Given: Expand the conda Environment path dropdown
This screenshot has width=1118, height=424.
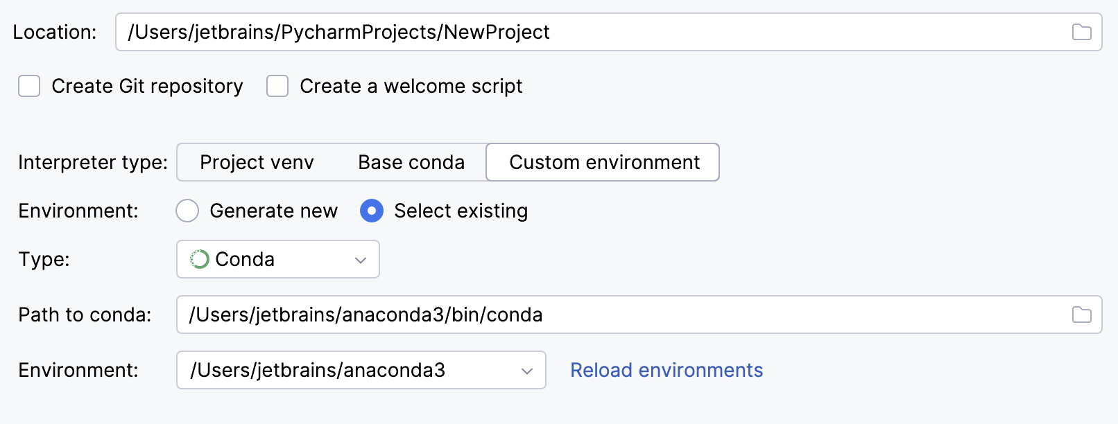Looking at the screenshot, I should (528, 370).
